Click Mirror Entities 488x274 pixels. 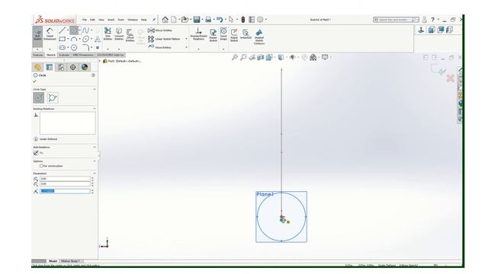160,30
